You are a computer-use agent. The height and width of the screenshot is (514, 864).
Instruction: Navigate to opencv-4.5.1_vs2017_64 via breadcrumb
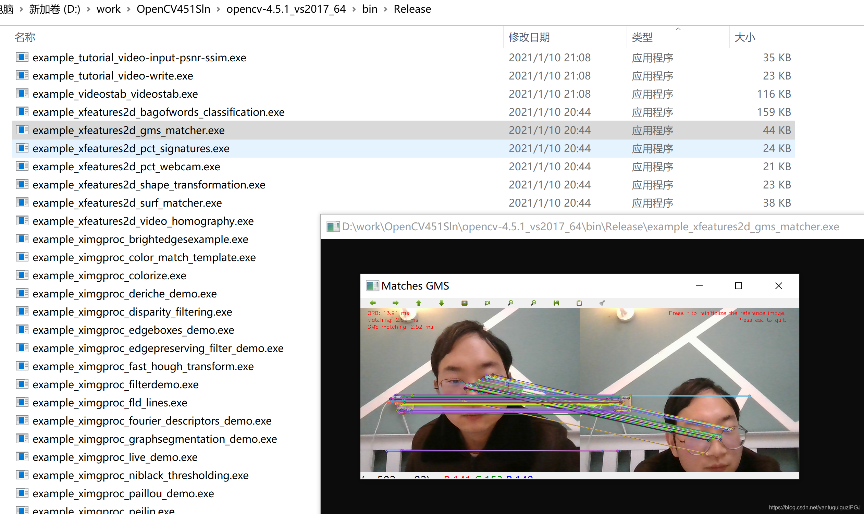tap(286, 9)
